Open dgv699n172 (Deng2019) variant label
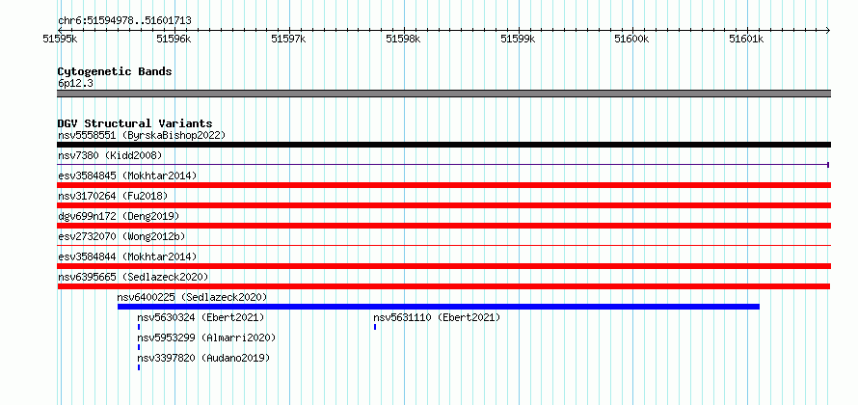 119,216
